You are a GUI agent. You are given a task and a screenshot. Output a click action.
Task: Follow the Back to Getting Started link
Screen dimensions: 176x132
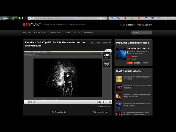tap(99, 42)
